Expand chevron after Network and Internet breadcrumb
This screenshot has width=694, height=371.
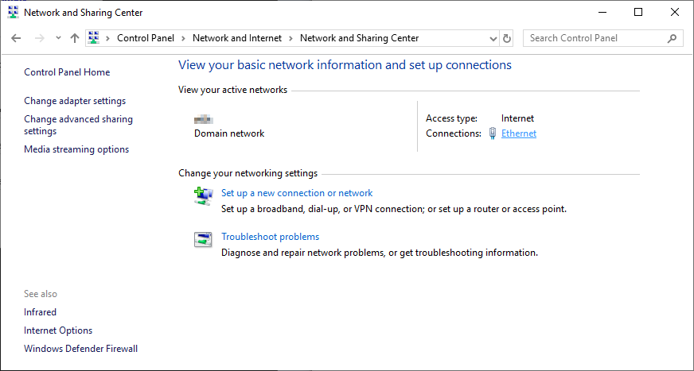point(290,38)
